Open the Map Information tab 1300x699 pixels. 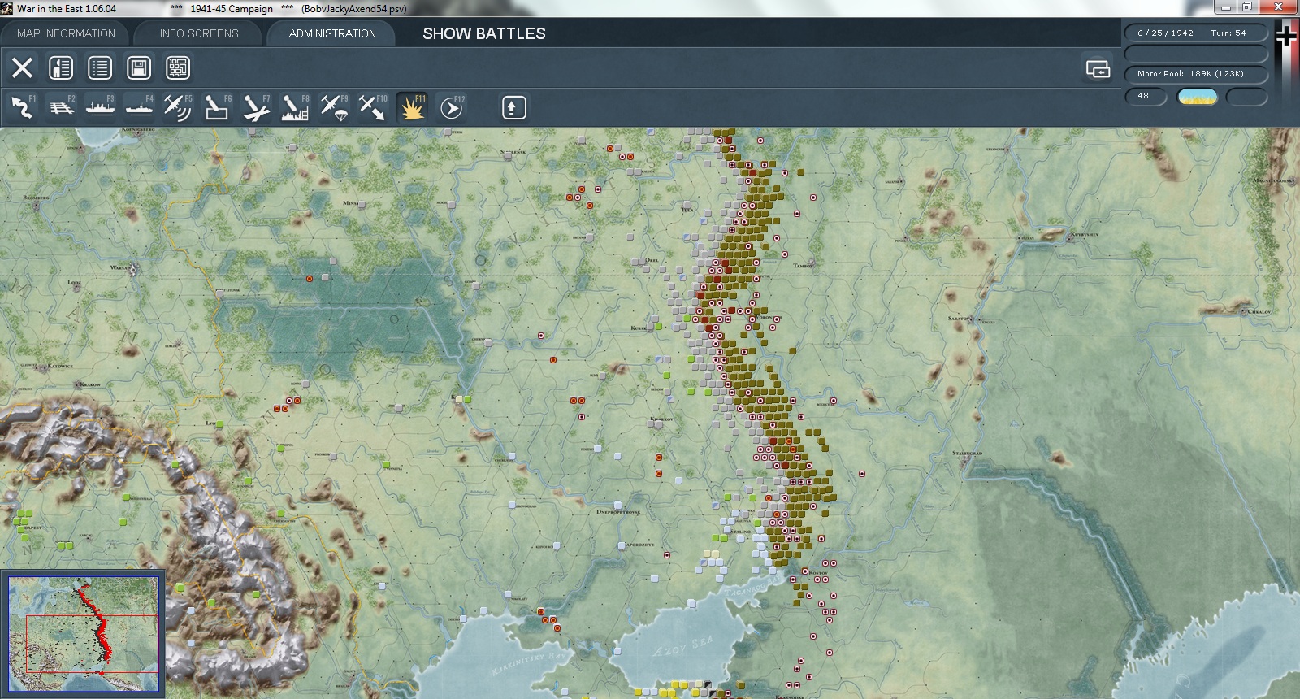pos(66,33)
